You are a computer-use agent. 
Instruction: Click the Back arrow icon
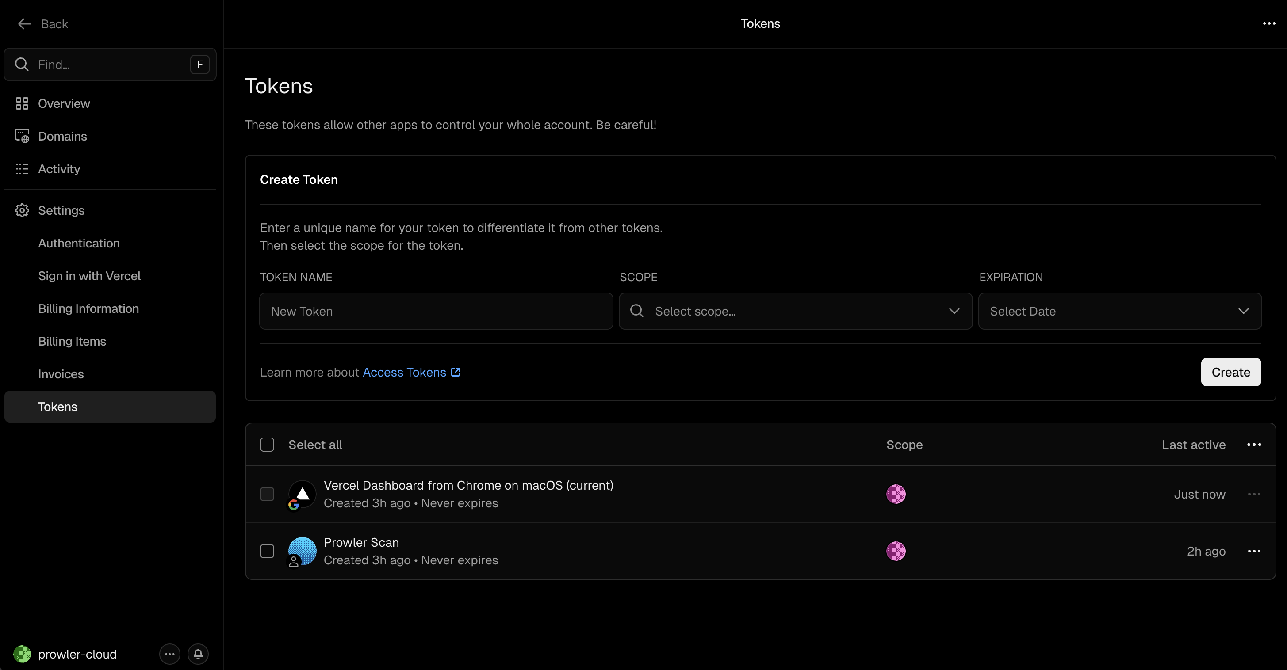24,23
